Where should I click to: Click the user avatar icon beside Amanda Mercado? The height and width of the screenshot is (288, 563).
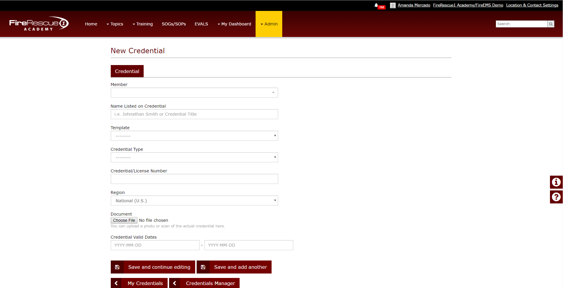(x=393, y=5)
